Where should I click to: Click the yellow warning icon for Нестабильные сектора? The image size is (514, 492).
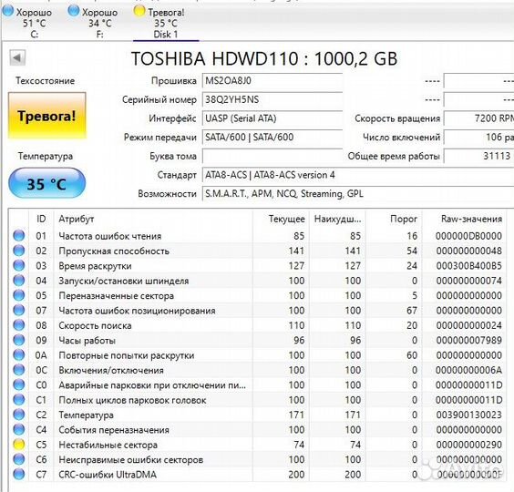[x=19, y=445]
